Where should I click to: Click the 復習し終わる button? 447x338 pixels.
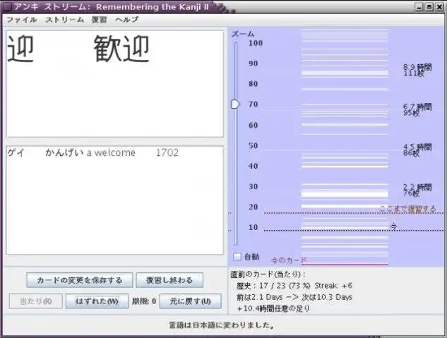click(169, 280)
